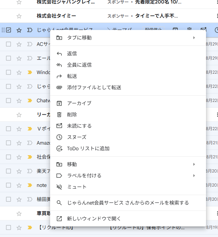This screenshot has height=237, width=218.
Task: Choose タブに移動 in the context menu
Action: click(x=128, y=38)
